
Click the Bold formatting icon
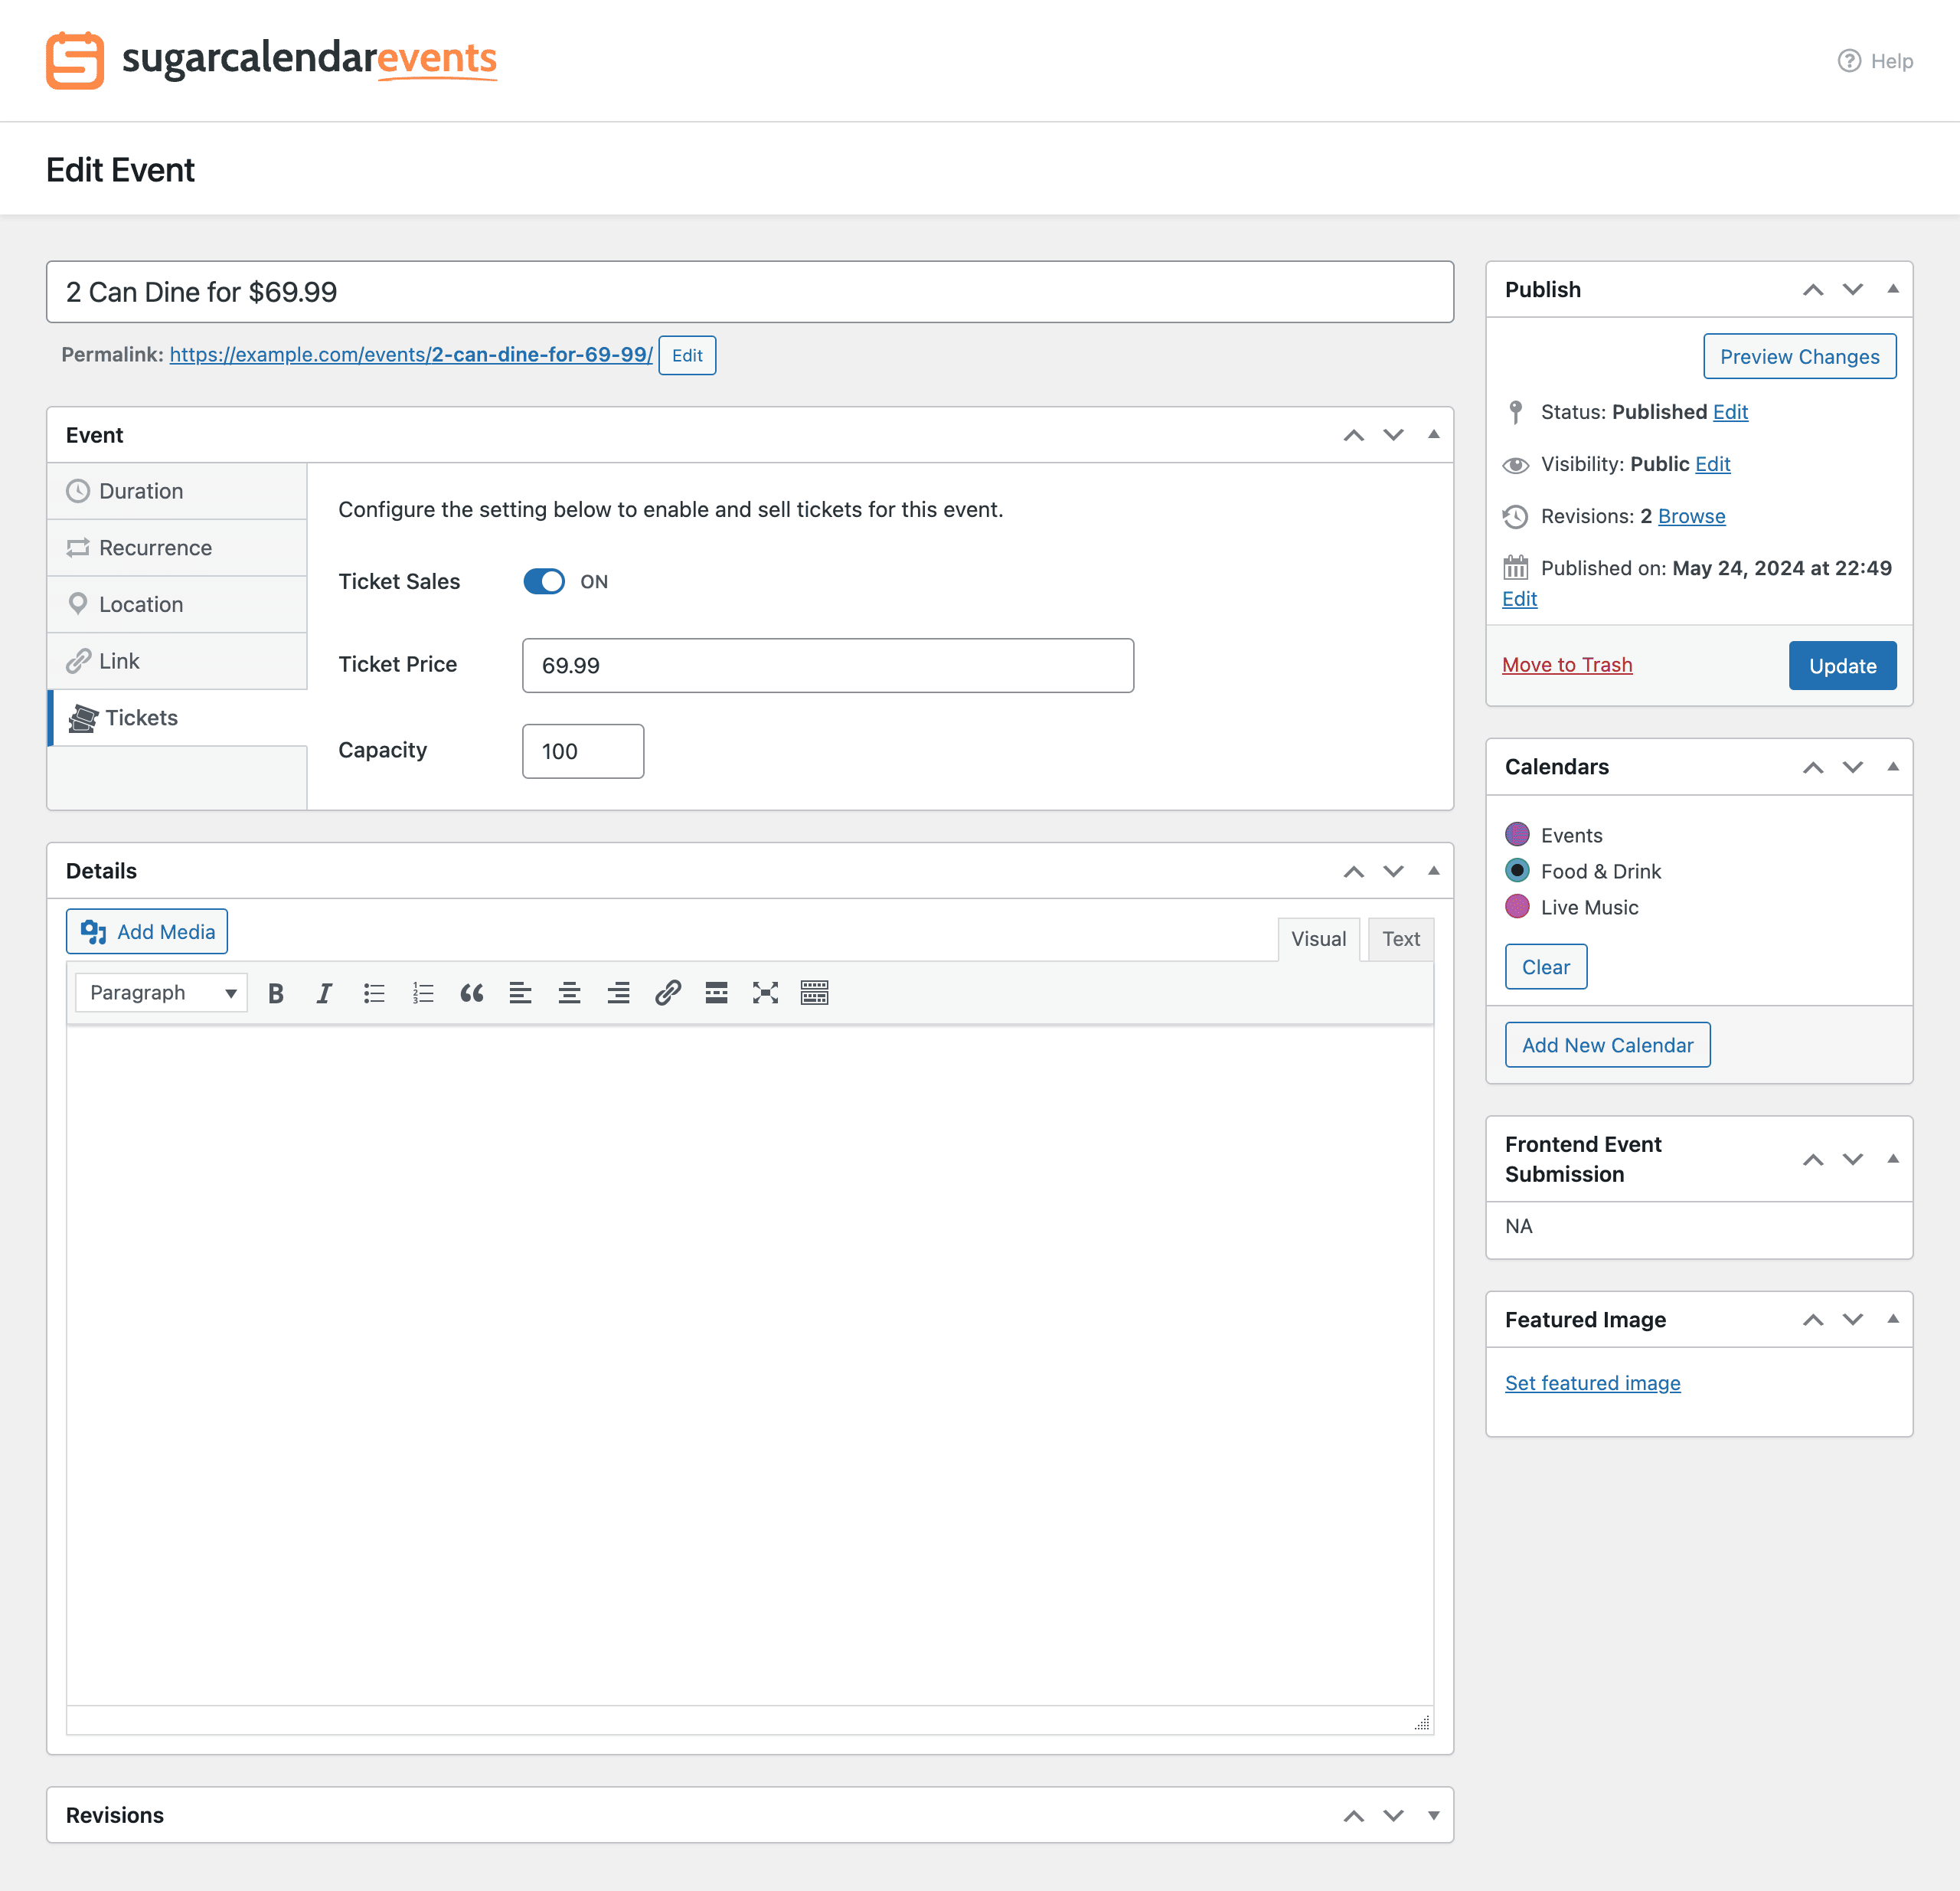[x=276, y=993]
